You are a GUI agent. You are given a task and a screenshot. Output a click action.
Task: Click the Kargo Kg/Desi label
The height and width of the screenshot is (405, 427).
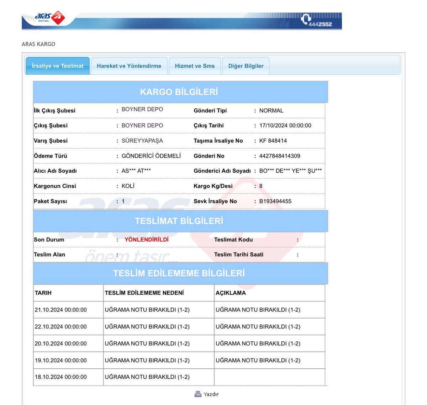tap(213, 186)
